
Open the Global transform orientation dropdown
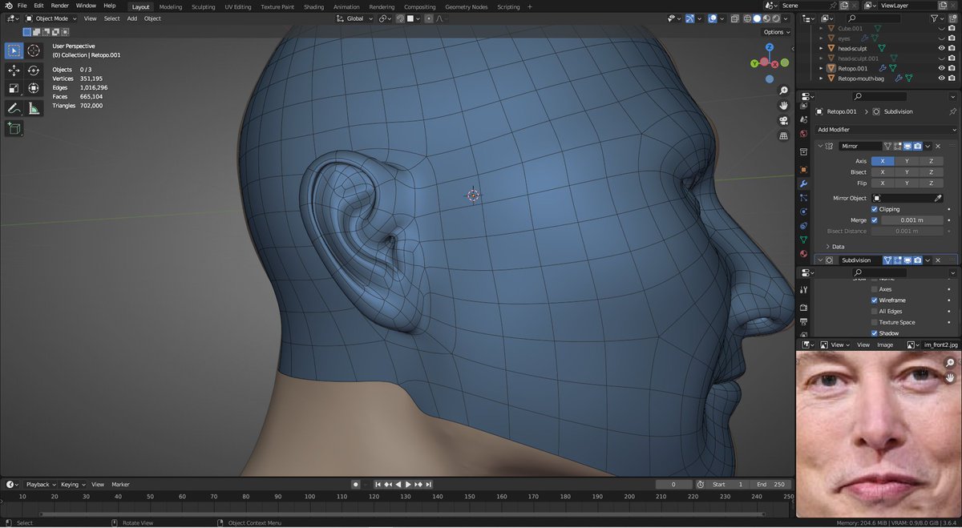[x=355, y=18]
